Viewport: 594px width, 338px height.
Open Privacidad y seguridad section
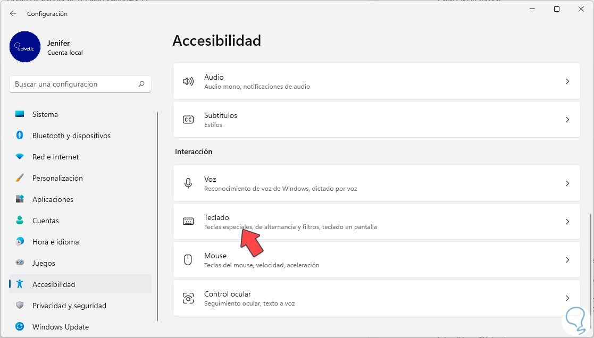tap(69, 306)
